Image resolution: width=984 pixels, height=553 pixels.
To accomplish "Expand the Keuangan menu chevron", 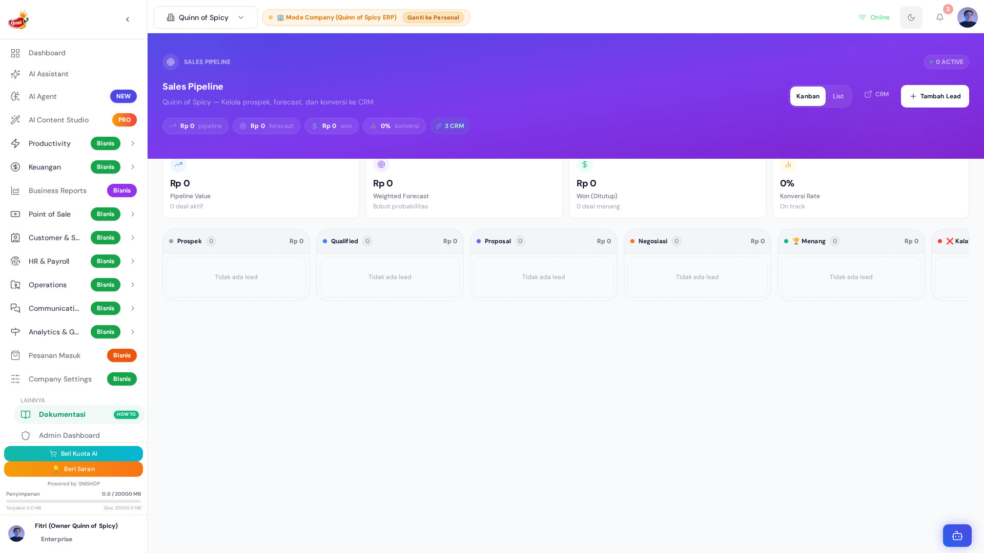I will (x=132, y=167).
